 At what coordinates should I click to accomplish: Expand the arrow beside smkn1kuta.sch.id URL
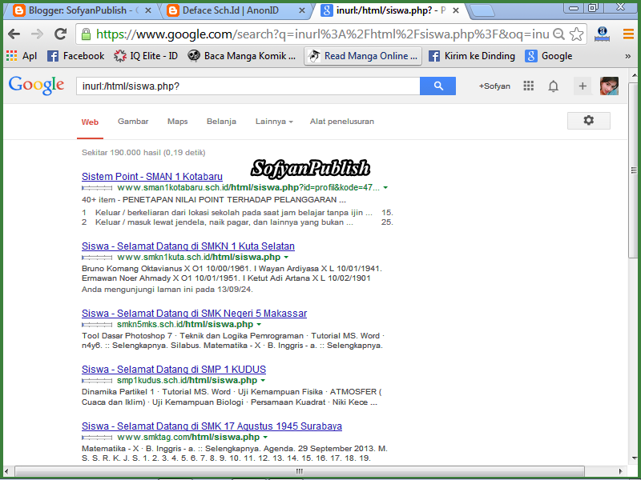pyautogui.click(x=286, y=257)
